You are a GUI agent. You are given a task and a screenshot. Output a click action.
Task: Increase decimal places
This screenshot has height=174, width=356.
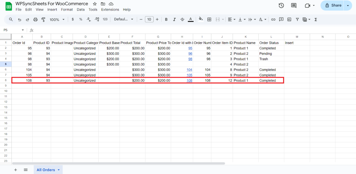tap(97, 19)
